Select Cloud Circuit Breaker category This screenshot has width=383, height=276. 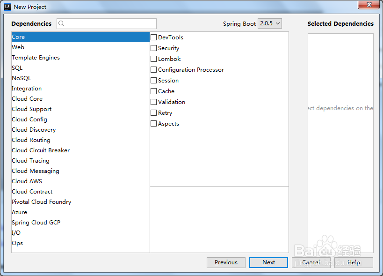(x=80, y=150)
